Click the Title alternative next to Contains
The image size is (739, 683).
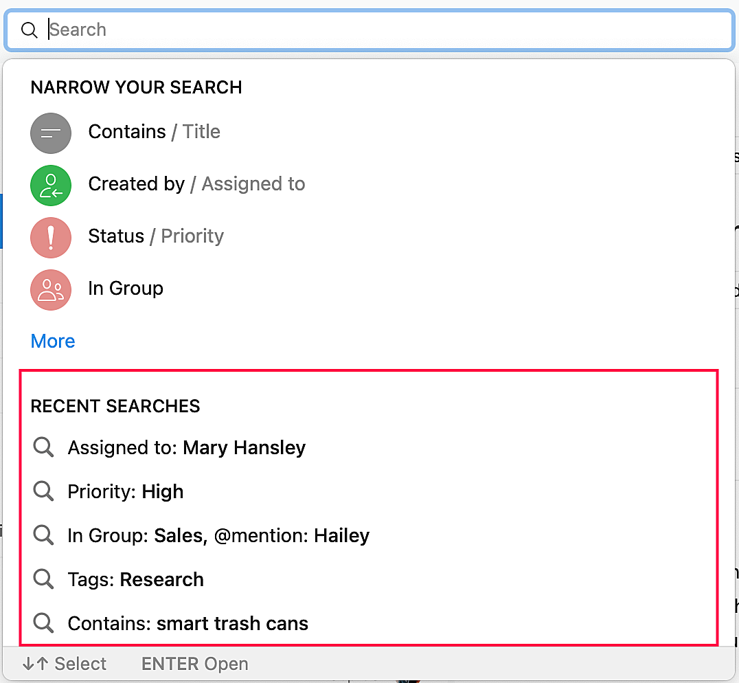click(201, 132)
